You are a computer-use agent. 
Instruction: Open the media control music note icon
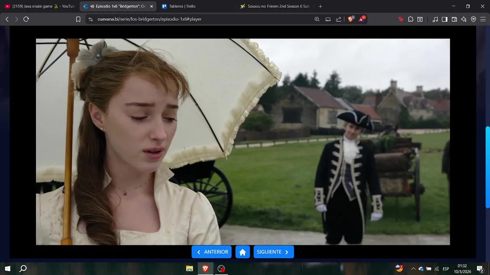click(x=435, y=19)
